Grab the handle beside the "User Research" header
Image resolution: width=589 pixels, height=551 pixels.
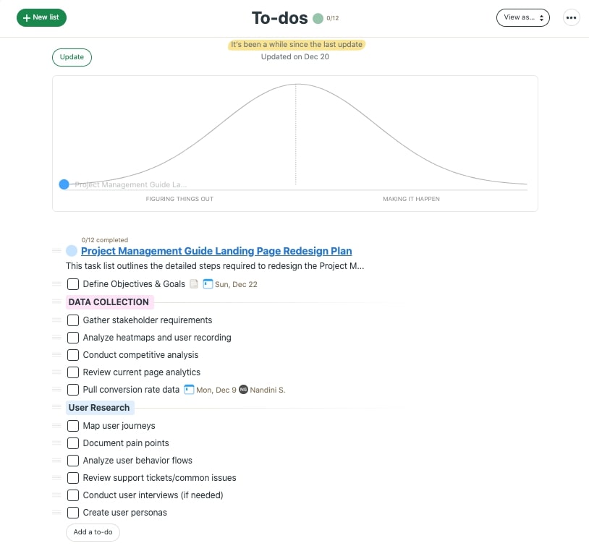57,407
